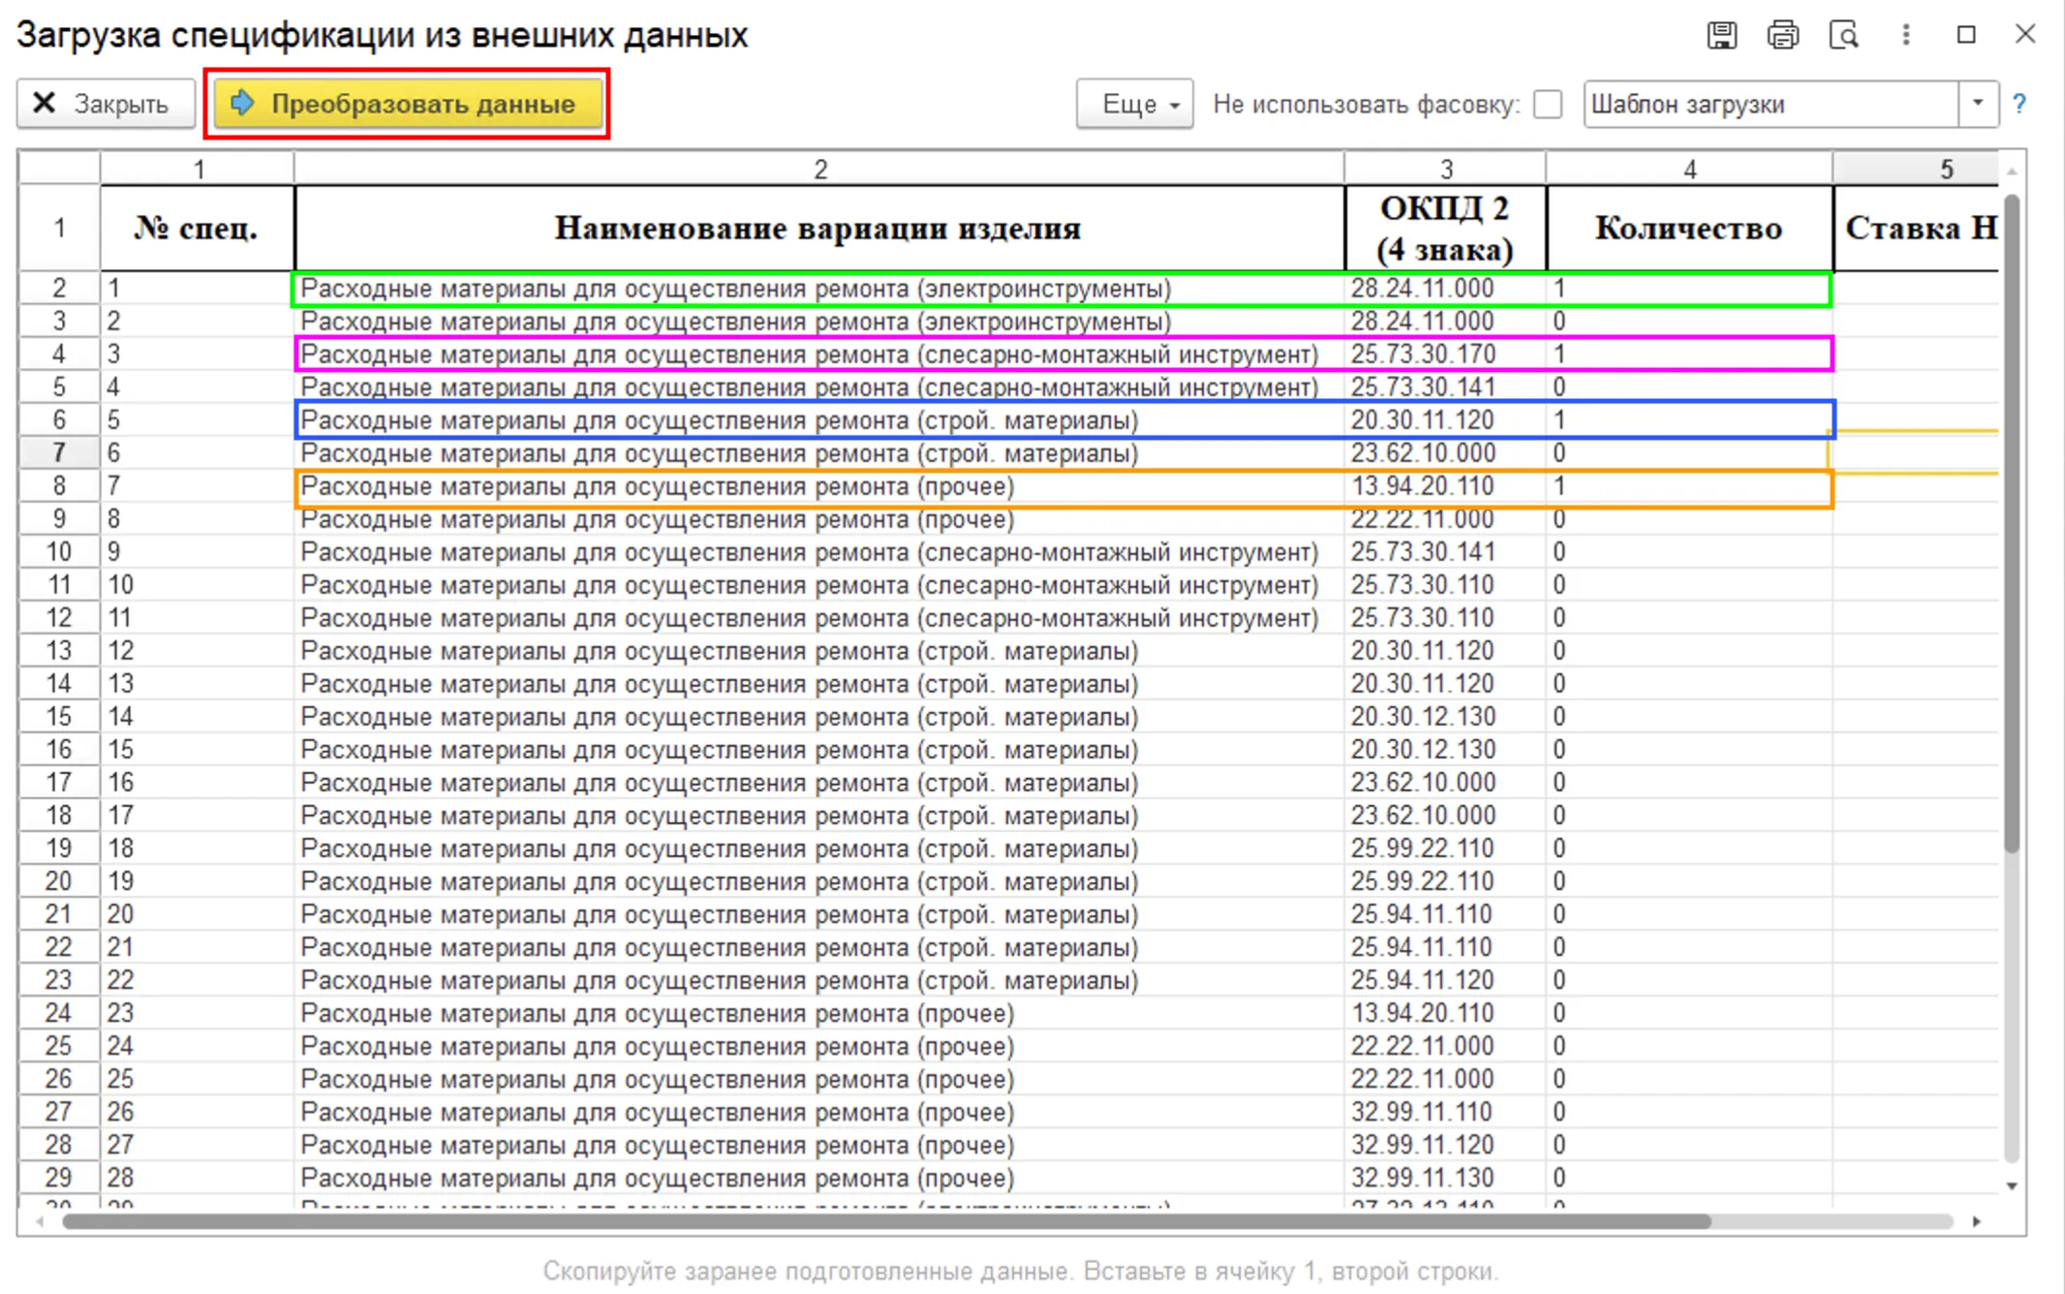
Task: Click Преобразовать данные button
Action: tap(407, 104)
